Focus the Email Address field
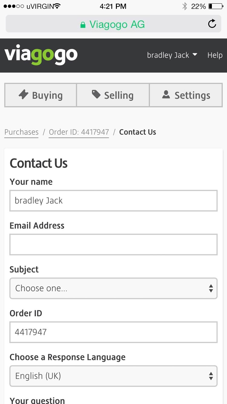The width and height of the screenshot is (227, 404). tap(113, 244)
